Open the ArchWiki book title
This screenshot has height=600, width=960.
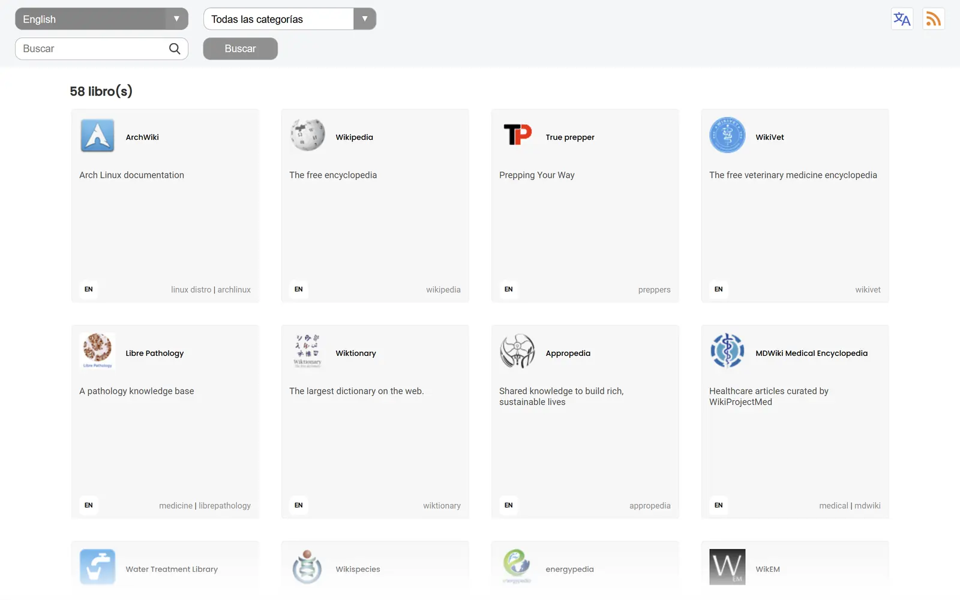(x=142, y=137)
